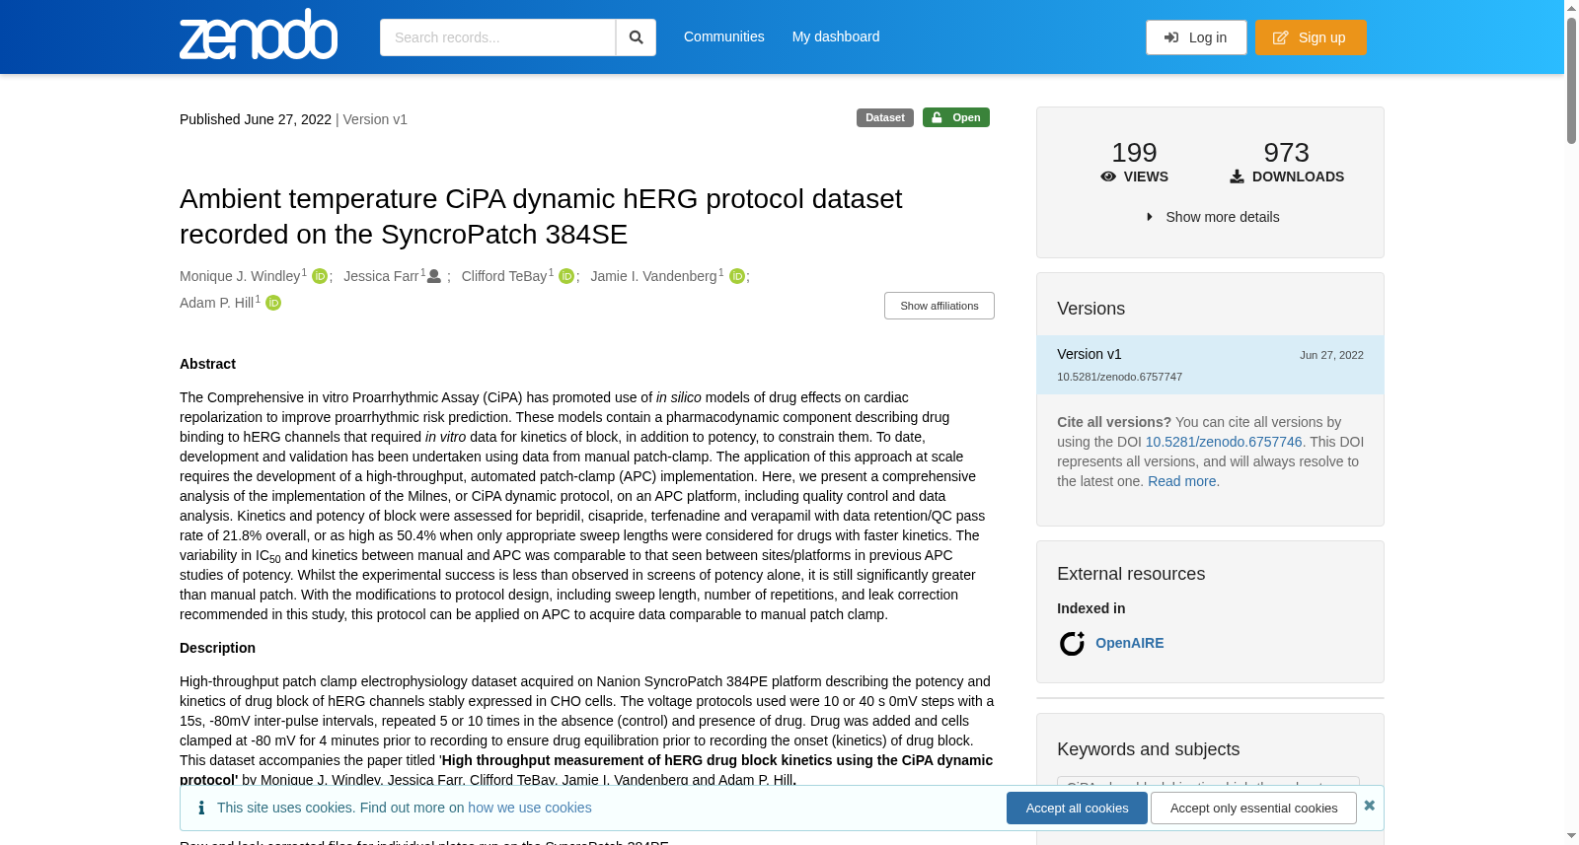1579x845 pixels.
Task: Go to My dashboard
Action: point(836,36)
